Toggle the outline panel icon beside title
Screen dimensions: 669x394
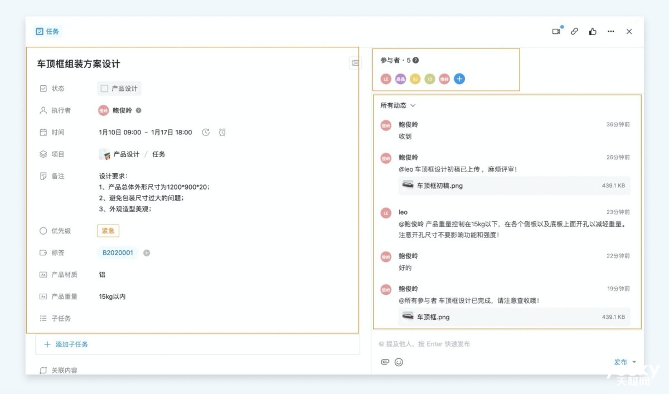click(355, 64)
